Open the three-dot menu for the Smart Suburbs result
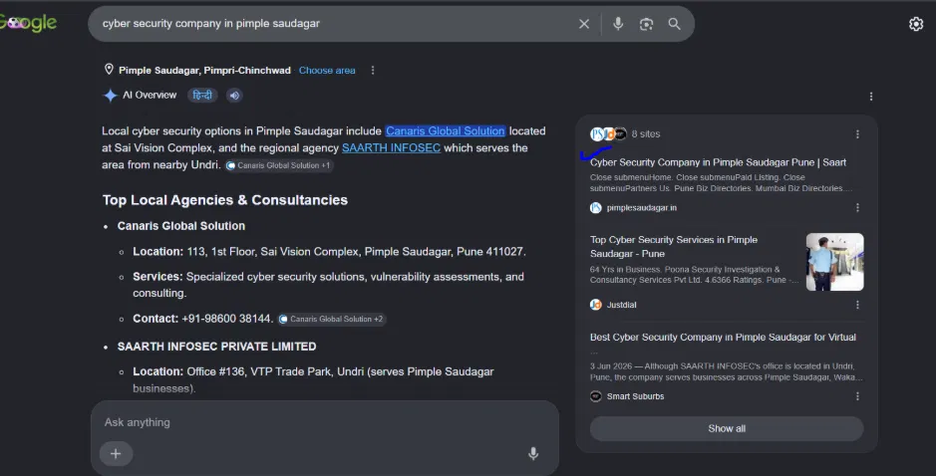 (857, 396)
